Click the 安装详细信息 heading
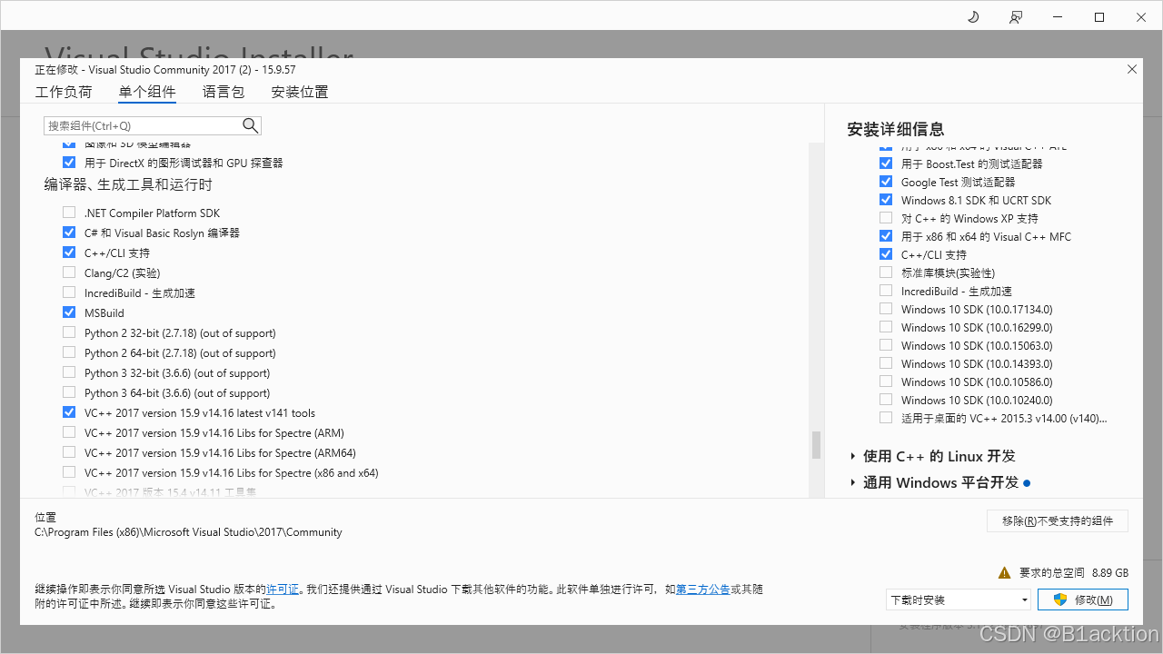The height and width of the screenshot is (654, 1163). pyautogui.click(x=896, y=129)
